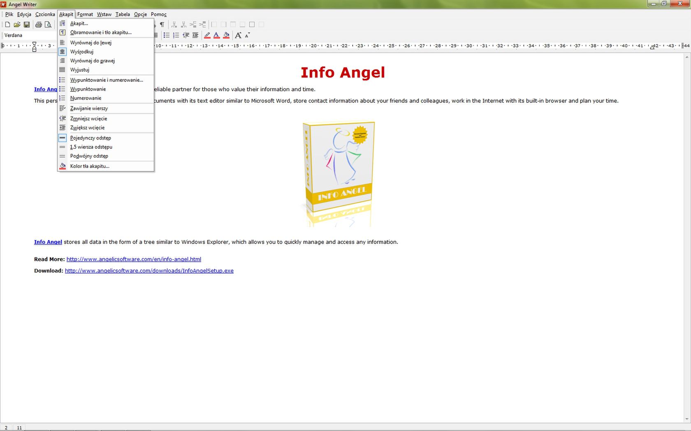
Task: Choose 'Obramowanie i tło akapitu...' entry
Action: tap(106, 32)
